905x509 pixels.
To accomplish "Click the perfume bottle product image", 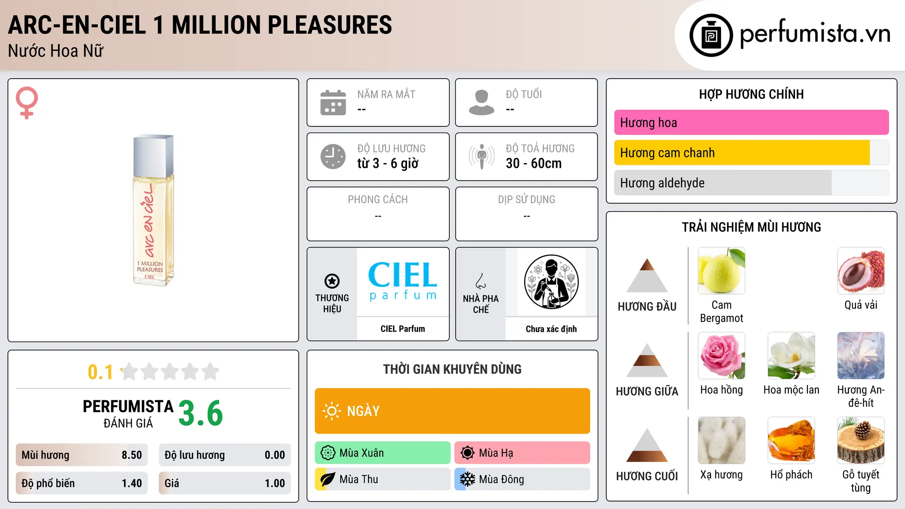I will point(153,210).
